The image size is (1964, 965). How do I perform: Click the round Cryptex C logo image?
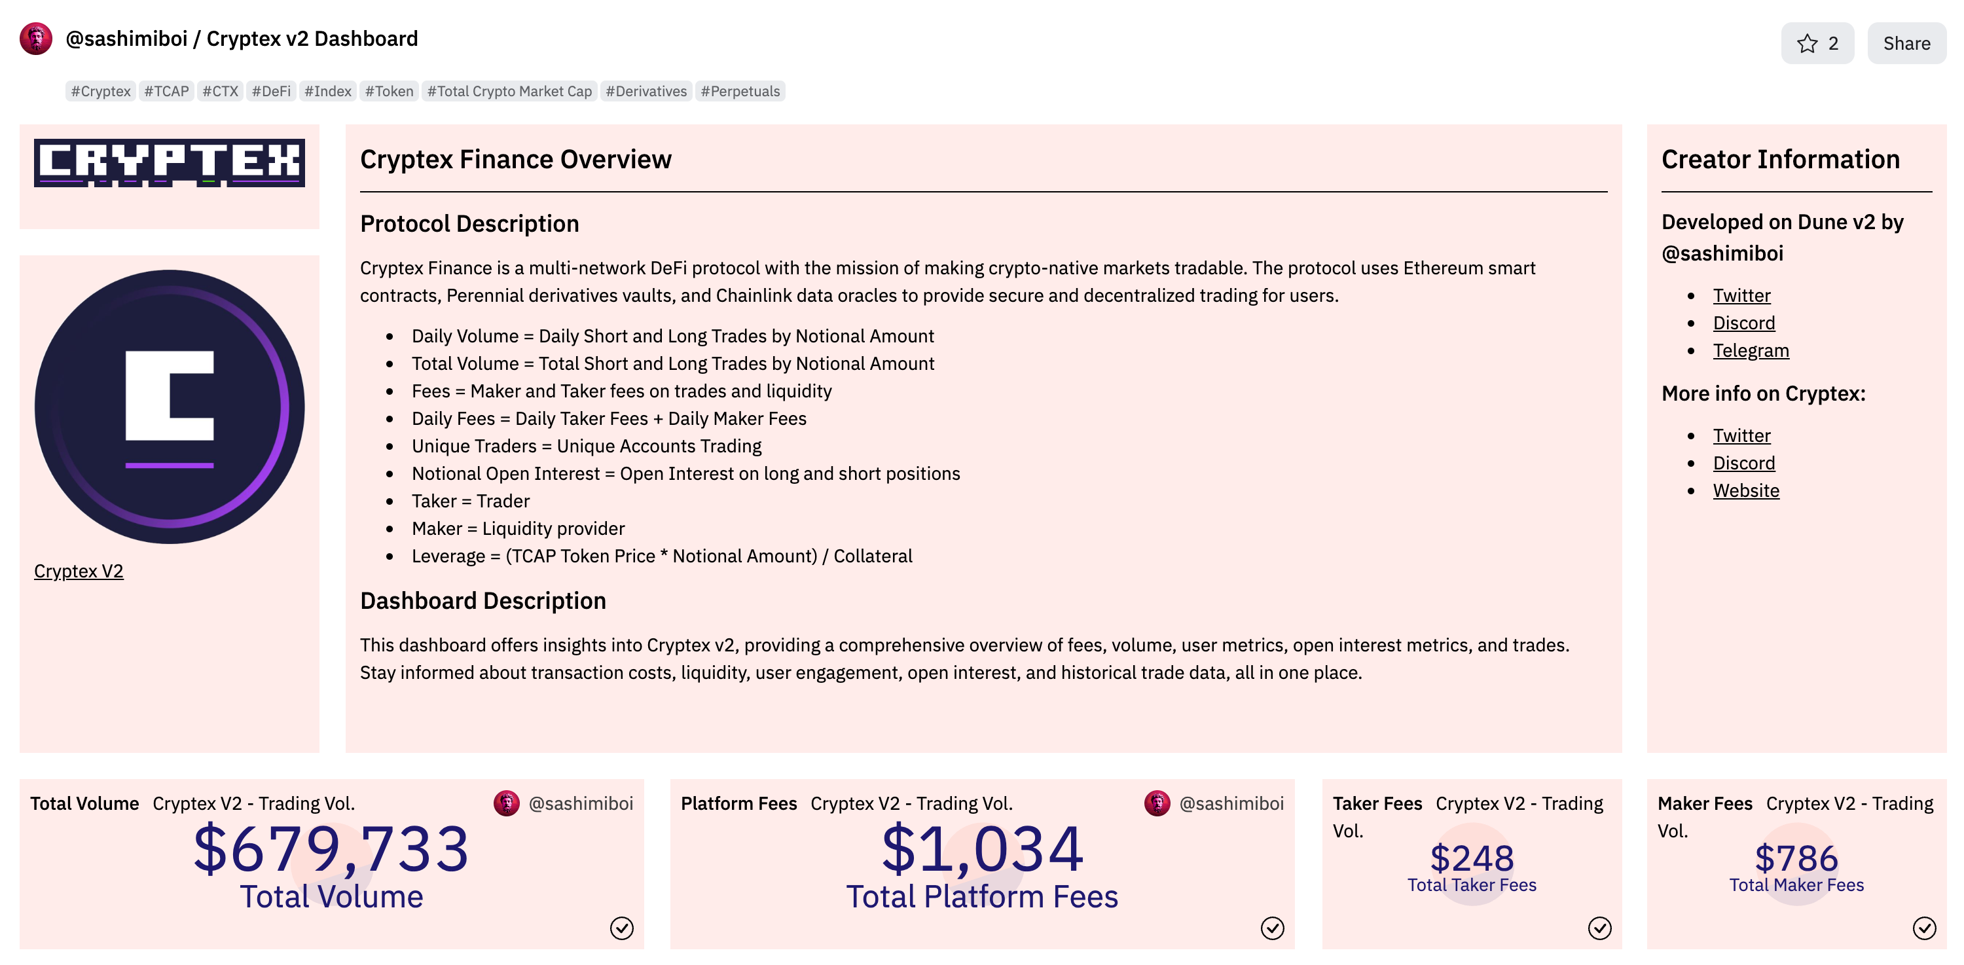click(x=170, y=407)
